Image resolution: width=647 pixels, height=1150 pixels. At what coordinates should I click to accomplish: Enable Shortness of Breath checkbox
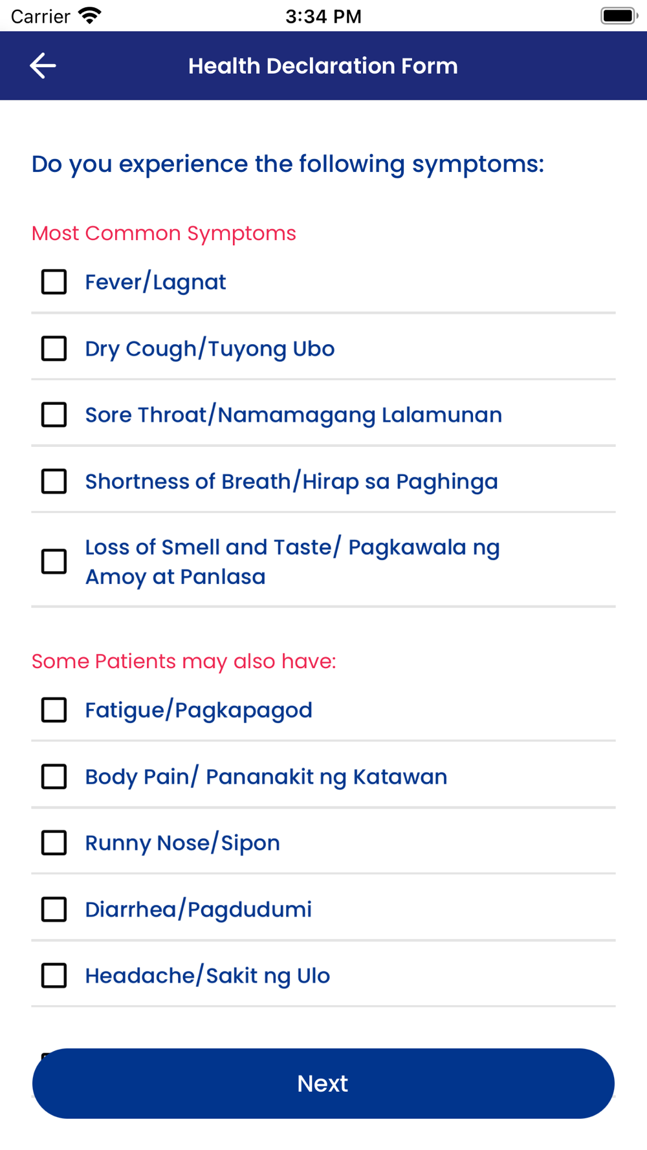(54, 481)
